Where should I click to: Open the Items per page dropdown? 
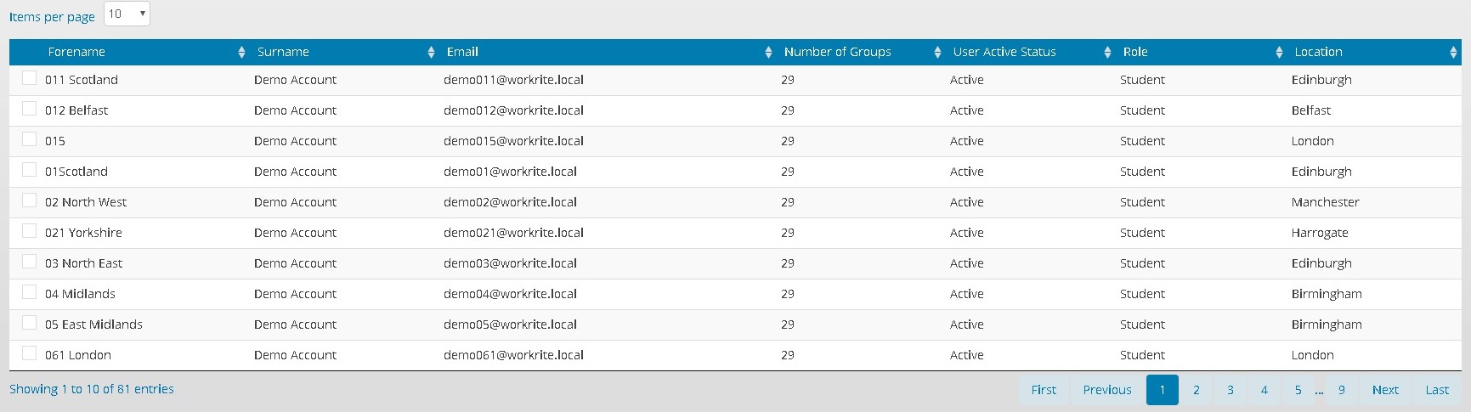coord(127,14)
